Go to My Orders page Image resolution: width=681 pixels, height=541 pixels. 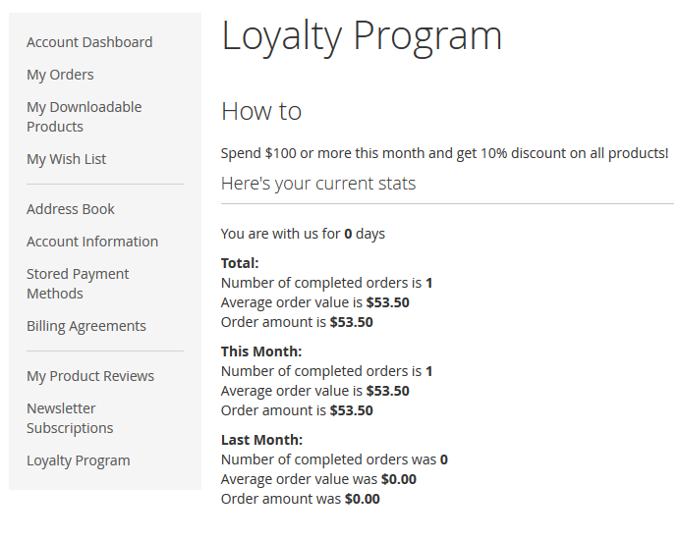[x=60, y=75]
